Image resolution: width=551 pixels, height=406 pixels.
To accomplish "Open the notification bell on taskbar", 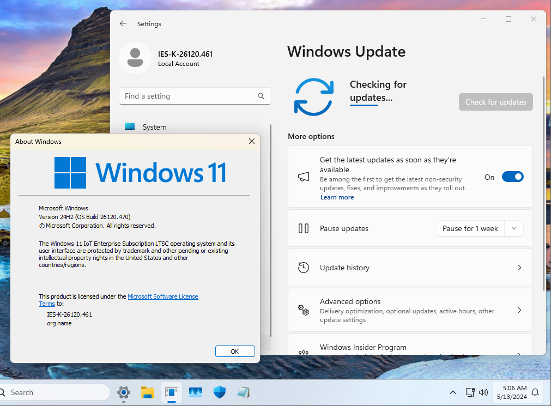I will (x=535, y=392).
